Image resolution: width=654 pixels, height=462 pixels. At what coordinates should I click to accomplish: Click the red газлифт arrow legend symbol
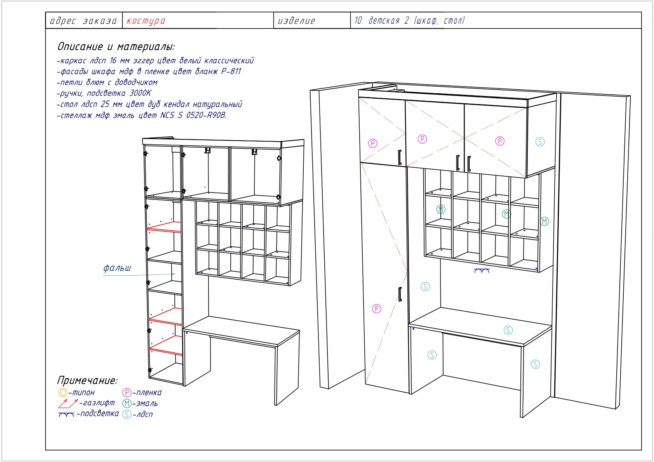point(68,403)
